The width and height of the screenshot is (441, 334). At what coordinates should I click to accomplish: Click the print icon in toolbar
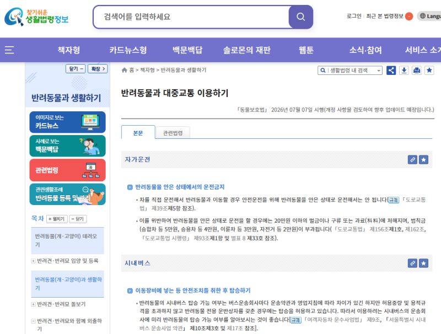(417, 71)
